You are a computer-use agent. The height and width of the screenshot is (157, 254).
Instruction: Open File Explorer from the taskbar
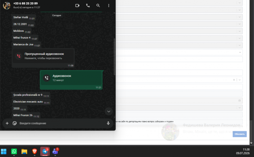pos(24,151)
